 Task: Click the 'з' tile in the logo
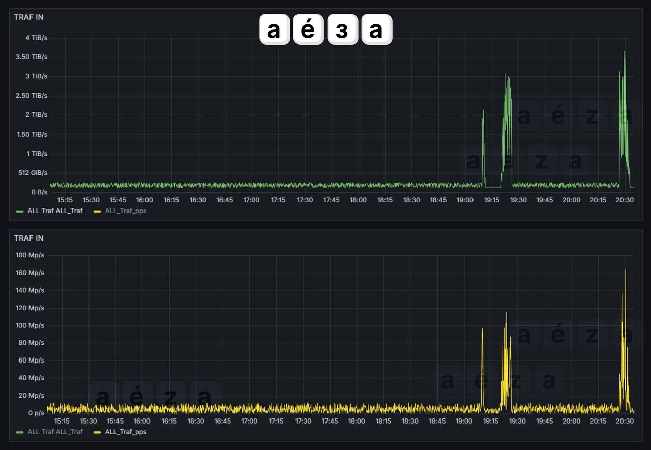[342, 29]
